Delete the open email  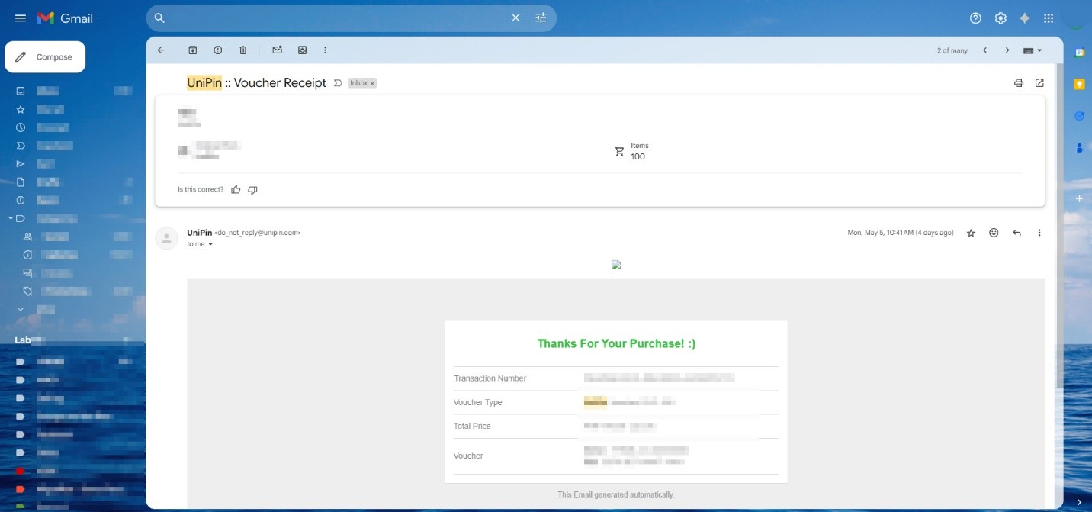click(242, 50)
